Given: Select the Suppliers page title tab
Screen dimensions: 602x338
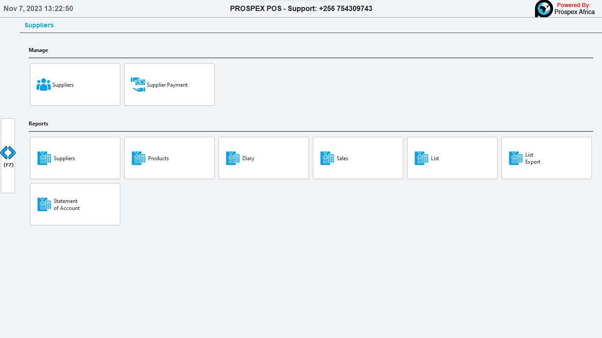Looking at the screenshot, I should [39, 25].
